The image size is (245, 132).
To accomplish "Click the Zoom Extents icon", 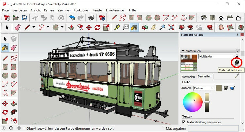I will point(171,27).
